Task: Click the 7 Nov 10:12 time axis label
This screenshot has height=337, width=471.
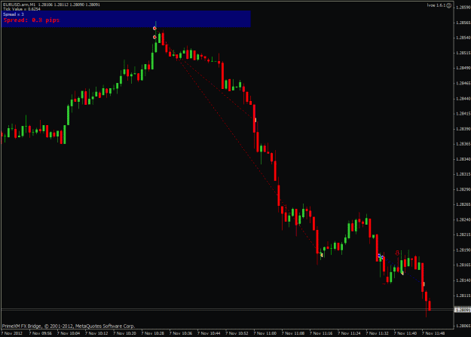Action: point(96,333)
